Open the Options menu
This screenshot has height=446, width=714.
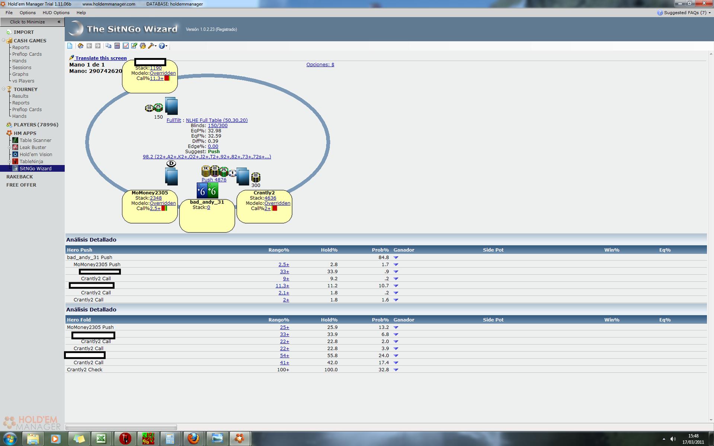[x=28, y=13]
